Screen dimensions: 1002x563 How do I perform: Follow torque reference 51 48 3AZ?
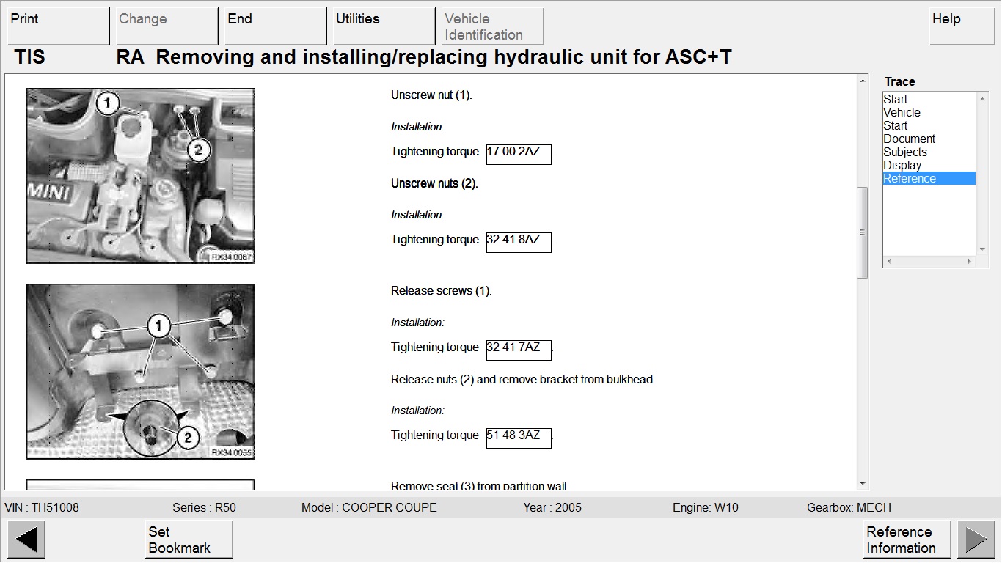pyautogui.click(x=519, y=438)
